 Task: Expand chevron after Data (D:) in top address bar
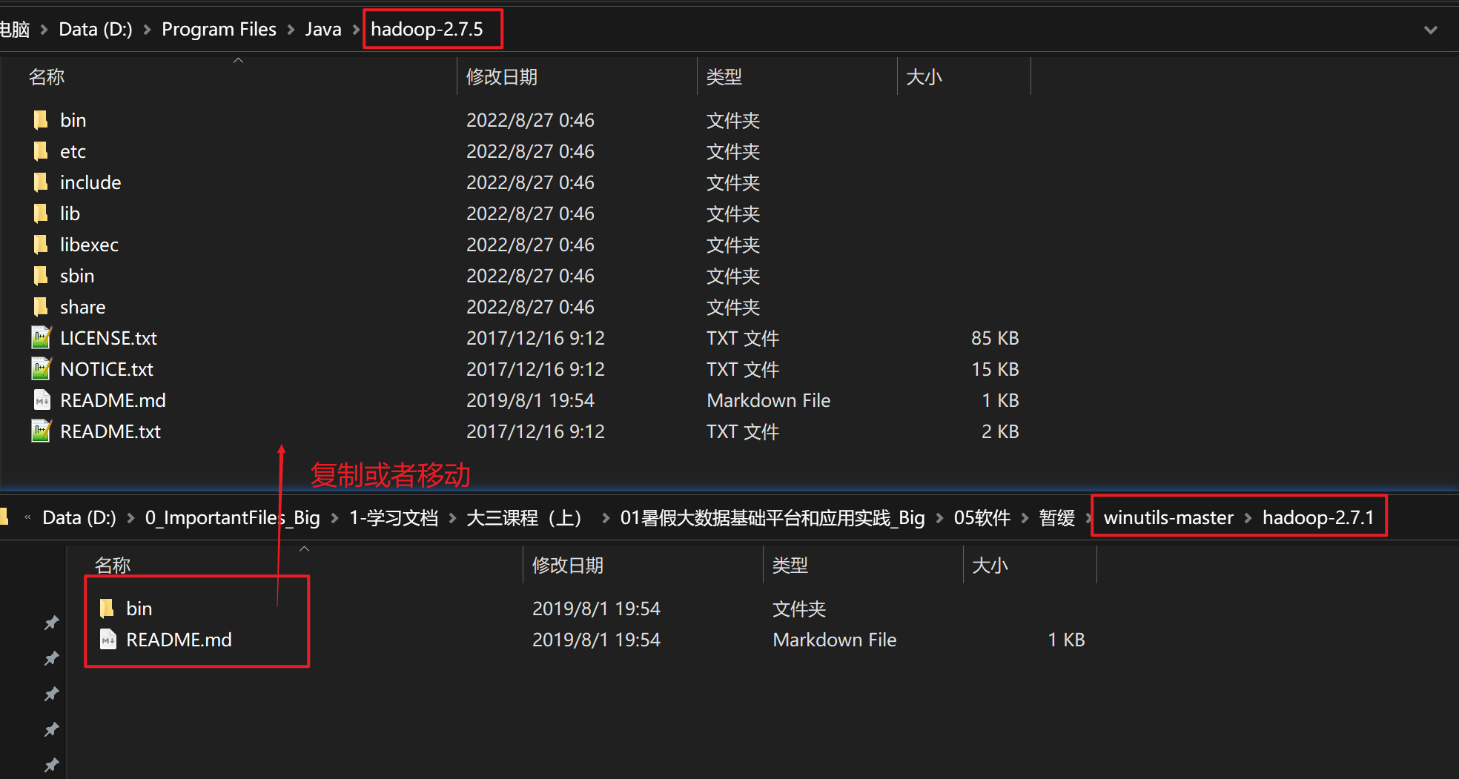[147, 30]
